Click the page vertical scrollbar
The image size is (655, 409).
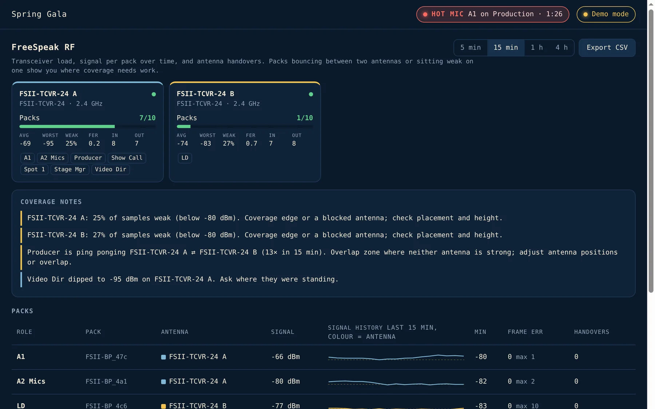coord(651,151)
